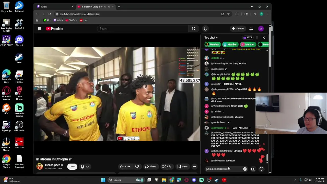
Task: Like the video with thumbs up
Action: [x=125, y=167]
